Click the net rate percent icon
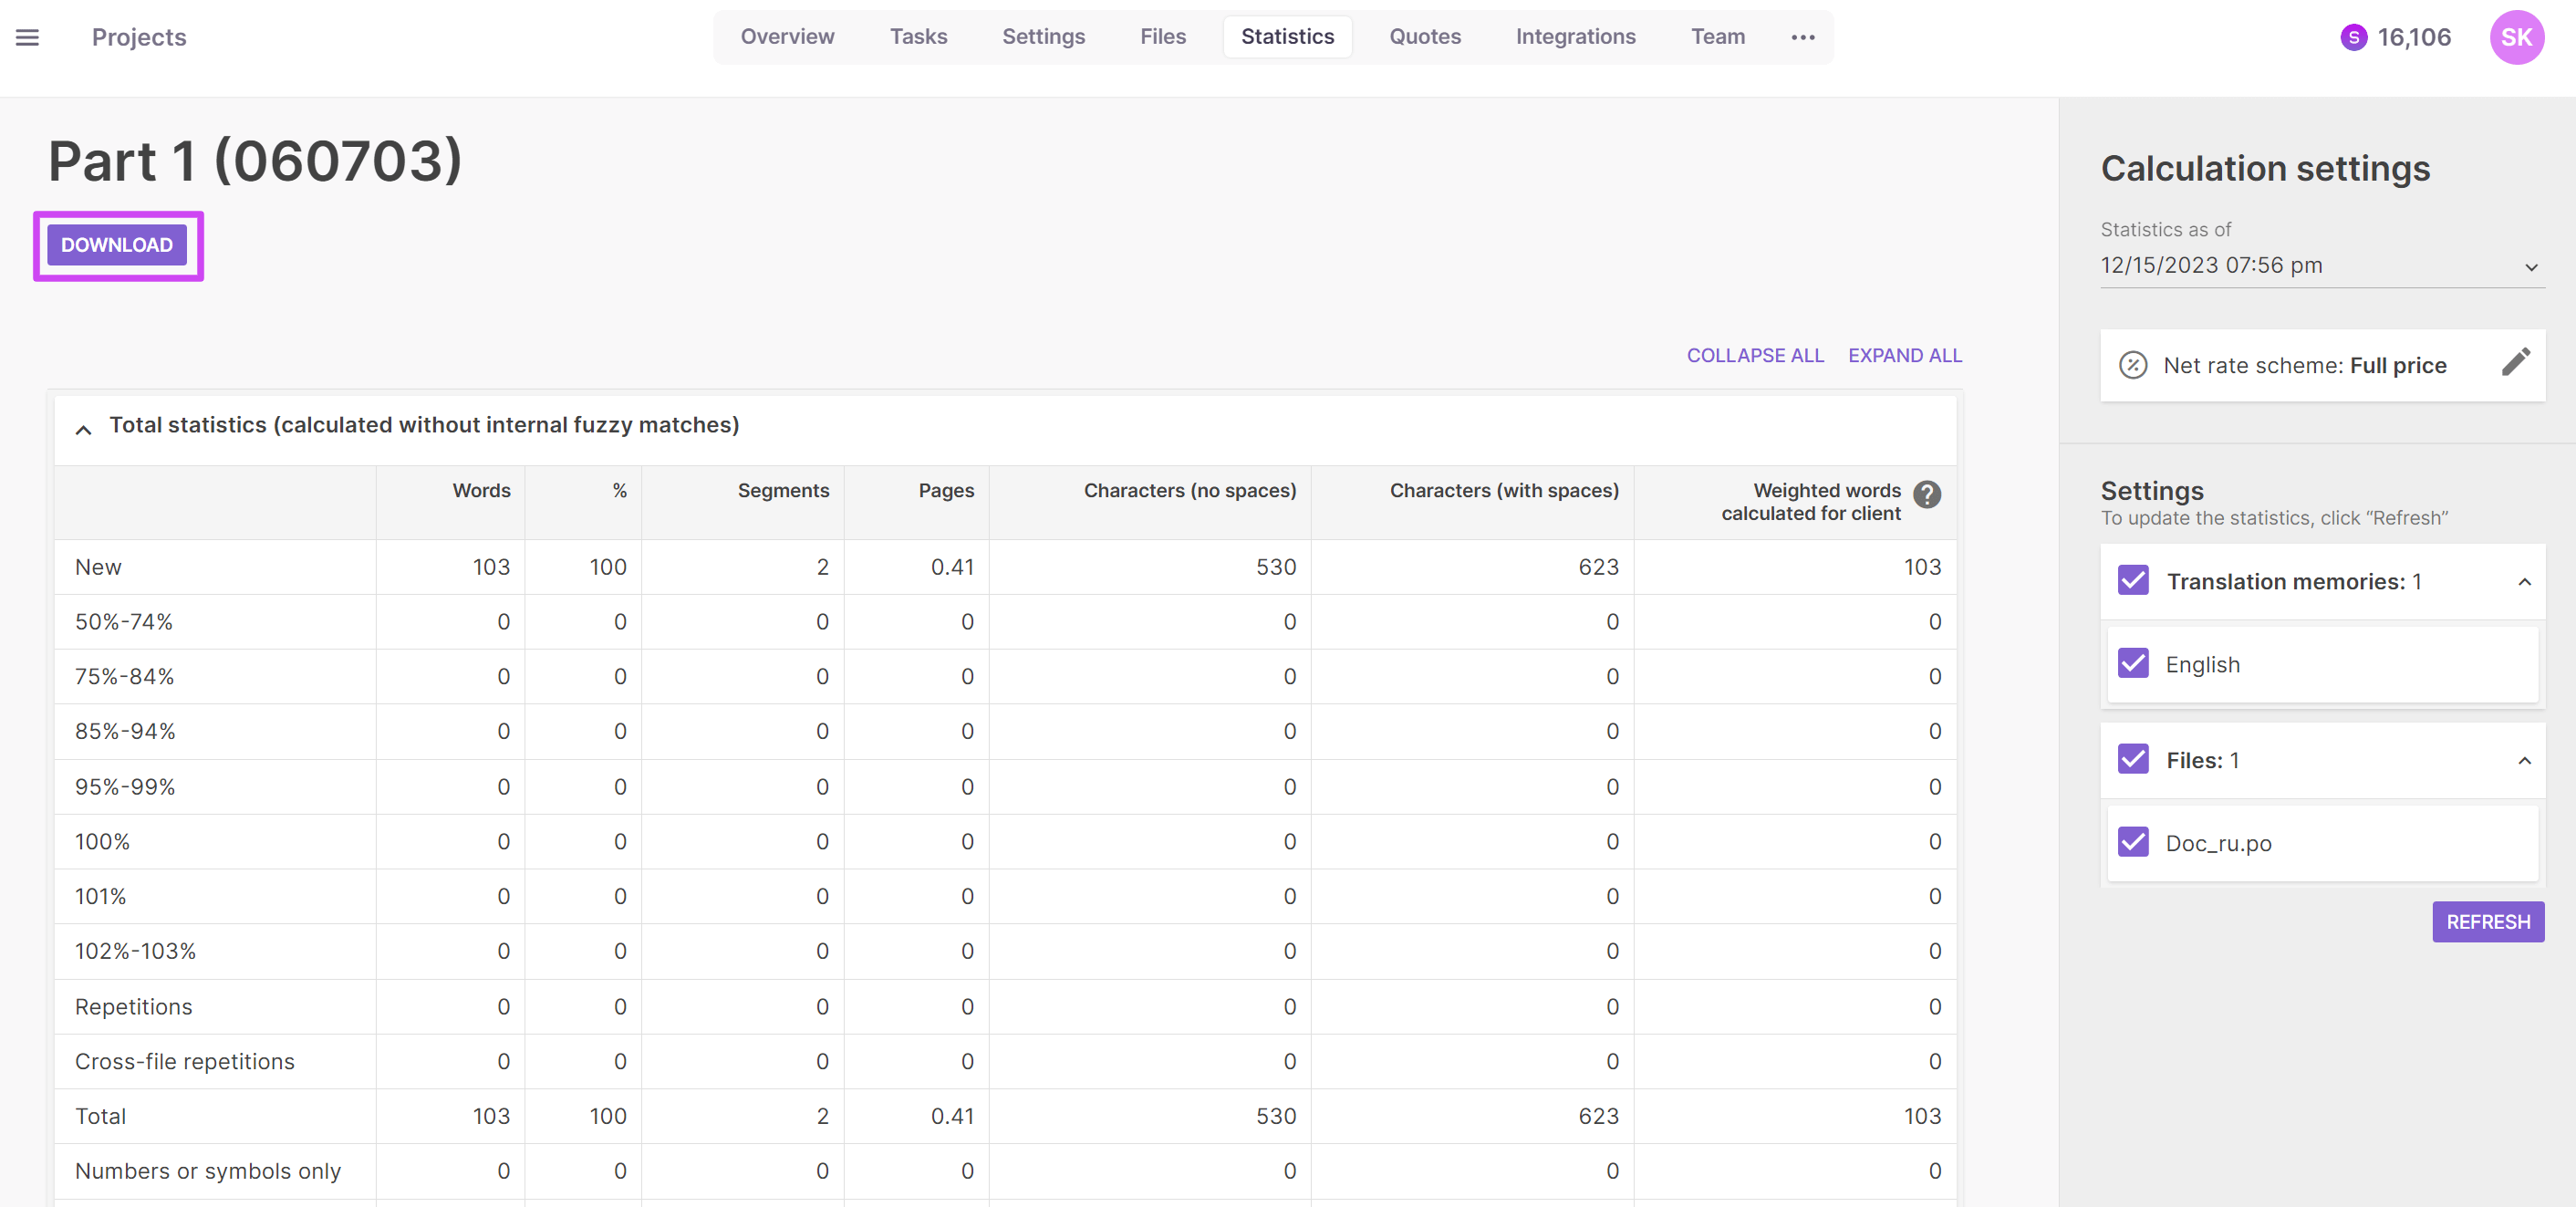Image resolution: width=2576 pixels, height=1207 pixels. [2133, 365]
